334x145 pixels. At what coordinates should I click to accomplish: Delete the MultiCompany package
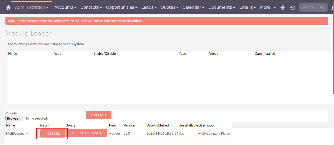tap(86, 133)
